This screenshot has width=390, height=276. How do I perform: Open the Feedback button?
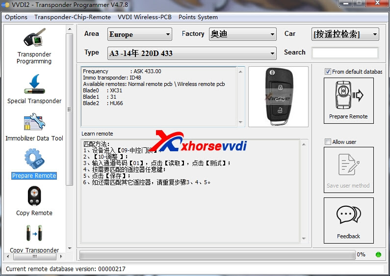[348, 221]
